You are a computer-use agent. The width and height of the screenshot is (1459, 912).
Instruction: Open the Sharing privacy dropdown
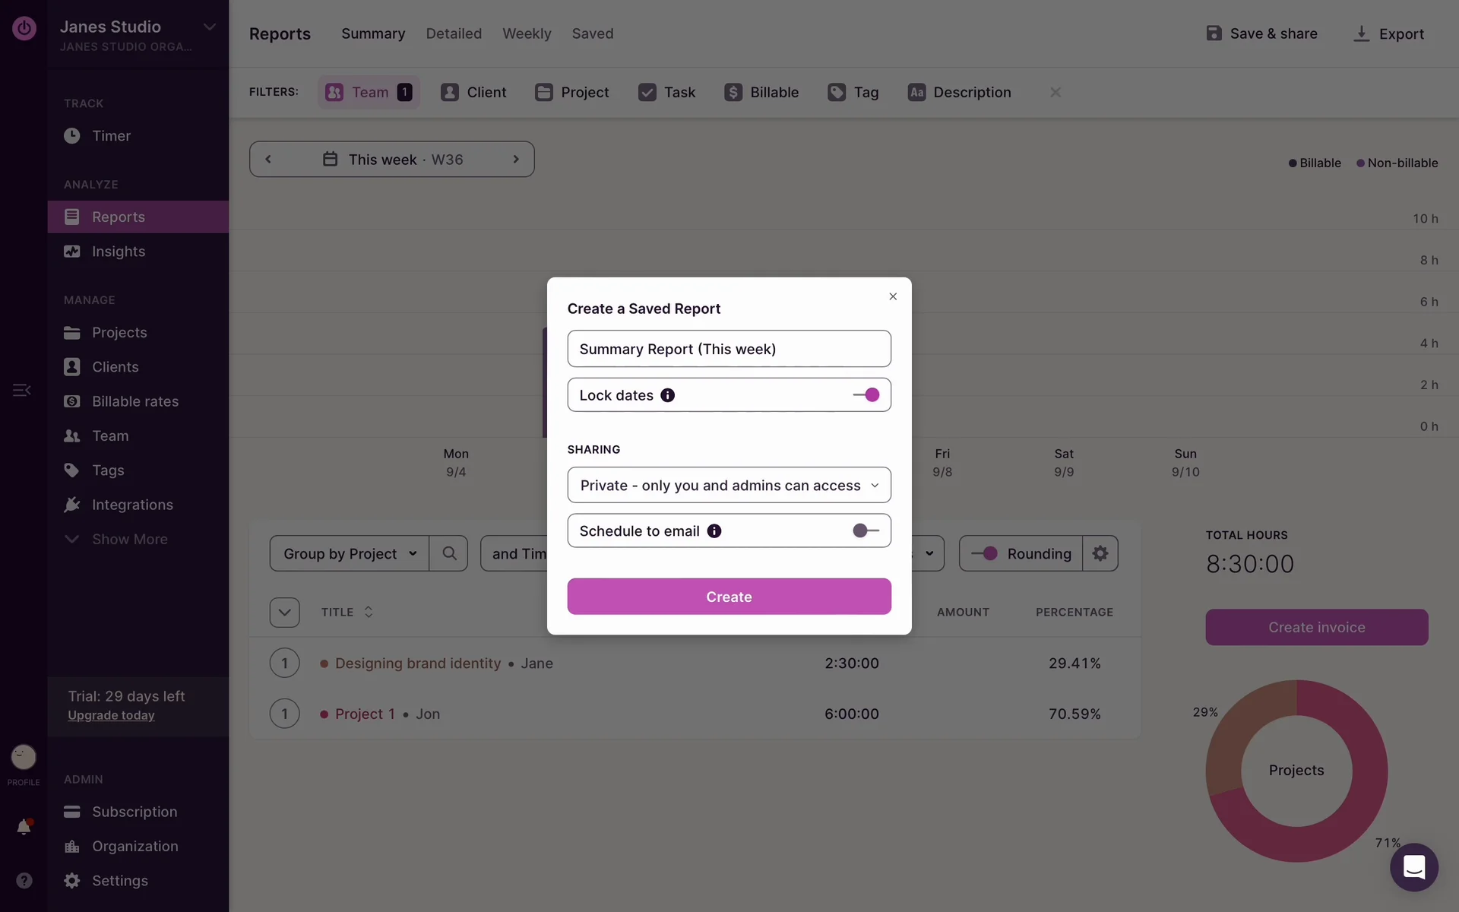(x=729, y=485)
